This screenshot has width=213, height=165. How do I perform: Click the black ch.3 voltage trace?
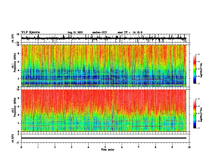tap(104, 138)
